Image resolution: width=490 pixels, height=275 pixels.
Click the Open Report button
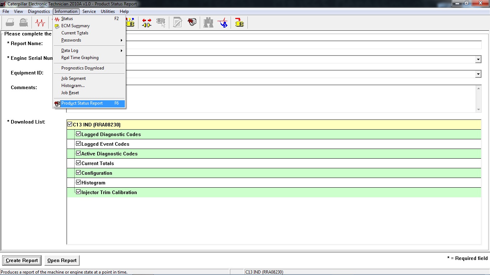tap(62, 260)
